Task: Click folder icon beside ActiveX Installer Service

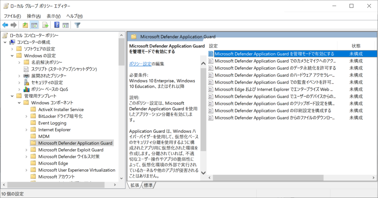Action: (33, 110)
